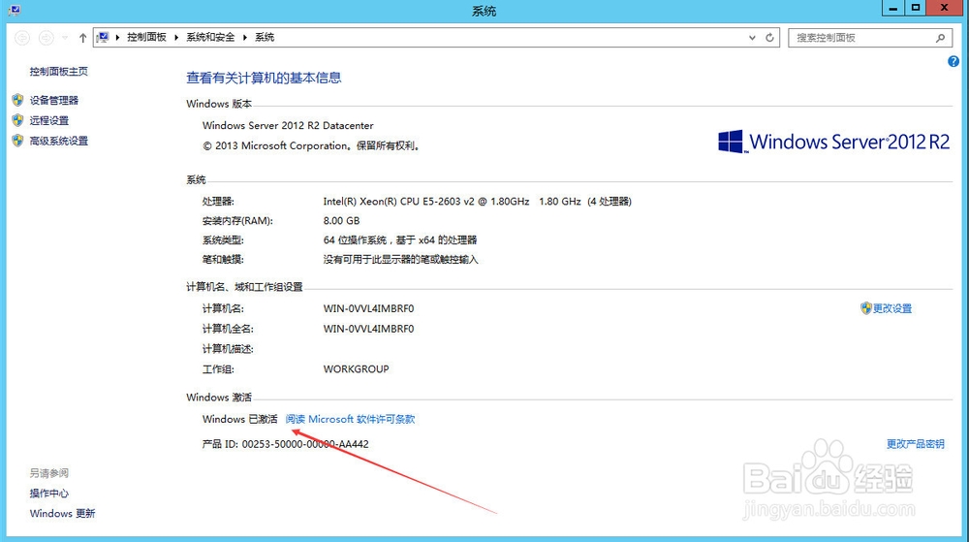Select 控制面板 breadcrumb in address bar
The height and width of the screenshot is (542, 969).
[x=146, y=37]
